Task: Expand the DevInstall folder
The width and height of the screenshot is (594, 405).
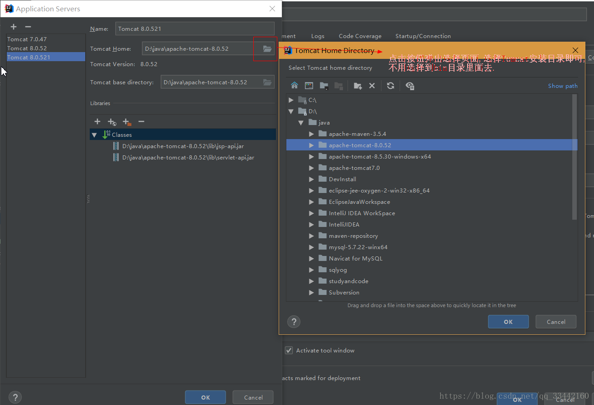Action: coord(311,179)
